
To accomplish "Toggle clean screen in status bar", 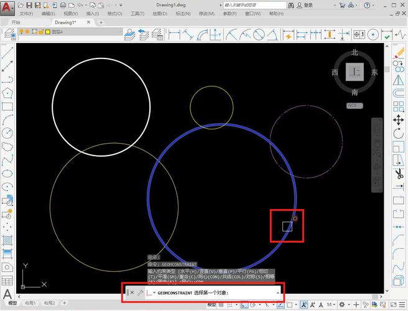I will pyautogui.click(x=394, y=304).
